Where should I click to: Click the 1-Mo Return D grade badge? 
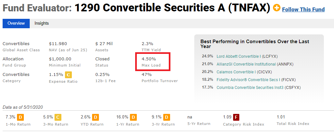pos(20,117)
